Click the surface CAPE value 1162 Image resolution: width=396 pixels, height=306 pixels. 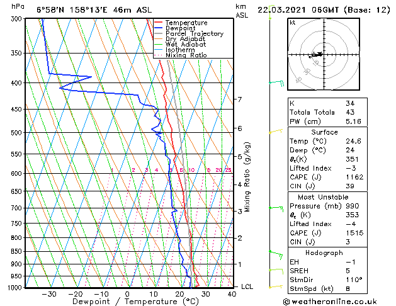coord(354,177)
